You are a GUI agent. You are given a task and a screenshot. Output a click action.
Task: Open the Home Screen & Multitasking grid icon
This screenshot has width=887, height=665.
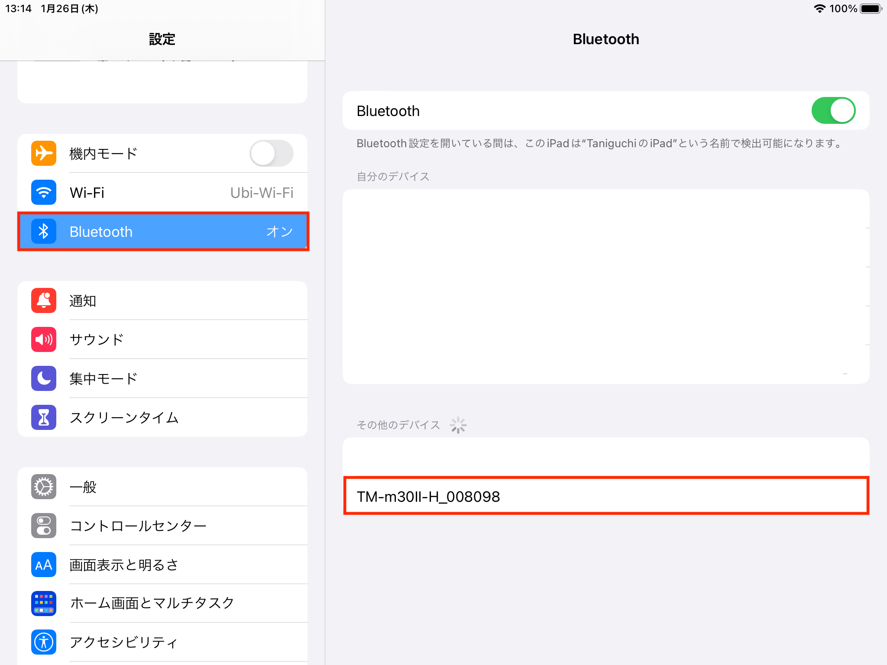click(x=44, y=603)
